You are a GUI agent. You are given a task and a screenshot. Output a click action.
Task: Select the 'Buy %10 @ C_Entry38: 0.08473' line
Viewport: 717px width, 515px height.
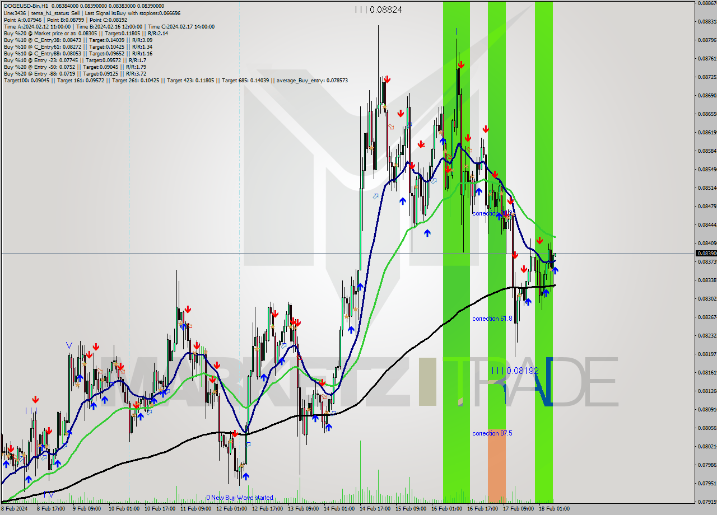tap(78, 40)
